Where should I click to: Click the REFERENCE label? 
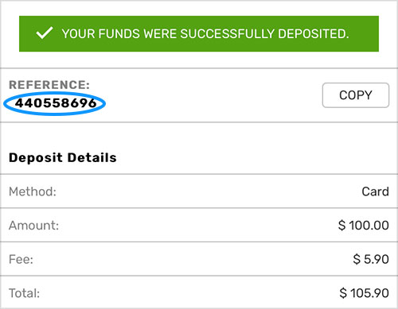point(49,85)
